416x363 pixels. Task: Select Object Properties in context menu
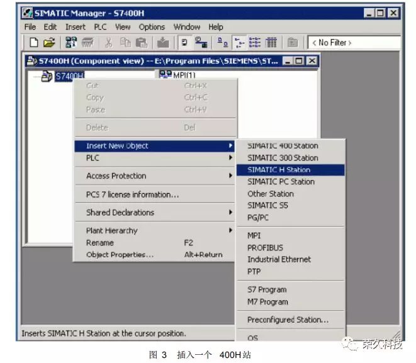tap(120, 255)
